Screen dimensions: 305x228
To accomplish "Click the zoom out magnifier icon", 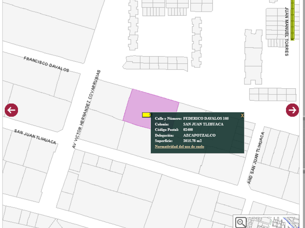I will pyautogui.click(x=241, y=223).
